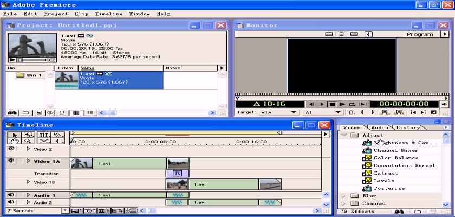Screen dimensions: 455x217
Task: Create a new bin in Project window
Action: coord(25,113)
